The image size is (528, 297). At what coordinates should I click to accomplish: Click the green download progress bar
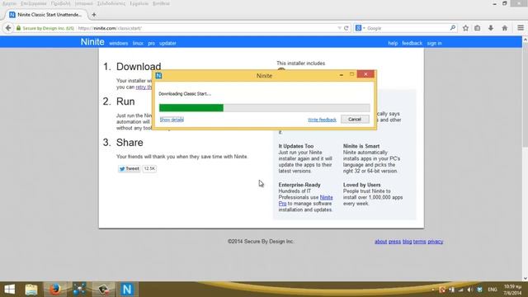click(x=191, y=108)
